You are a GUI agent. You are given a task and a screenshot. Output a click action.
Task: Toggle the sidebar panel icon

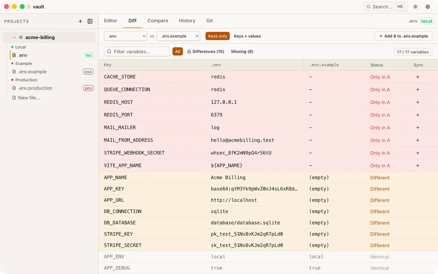pyautogui.click(x=90, y=21)
